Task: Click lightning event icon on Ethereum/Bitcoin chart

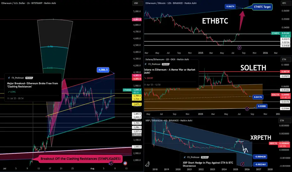Action: [x=239, y=48]
